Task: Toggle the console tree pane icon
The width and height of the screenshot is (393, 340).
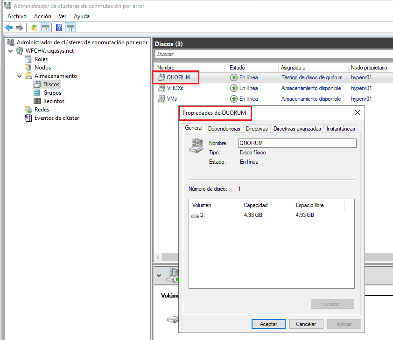Action: tap(44, 28)
